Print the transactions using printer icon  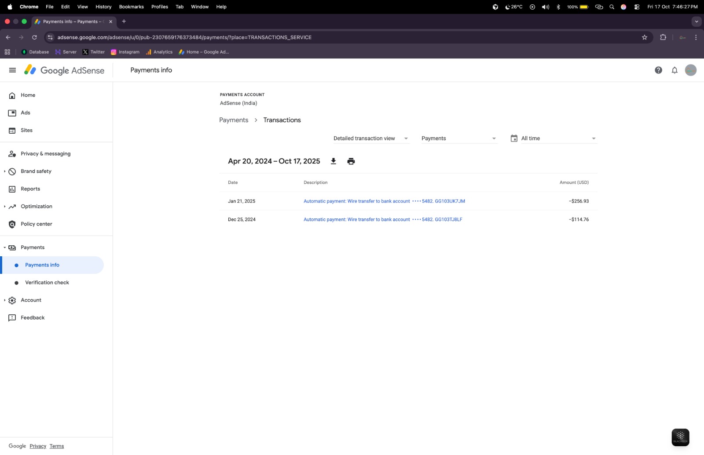pyautogui.click(x=351, y=161)
